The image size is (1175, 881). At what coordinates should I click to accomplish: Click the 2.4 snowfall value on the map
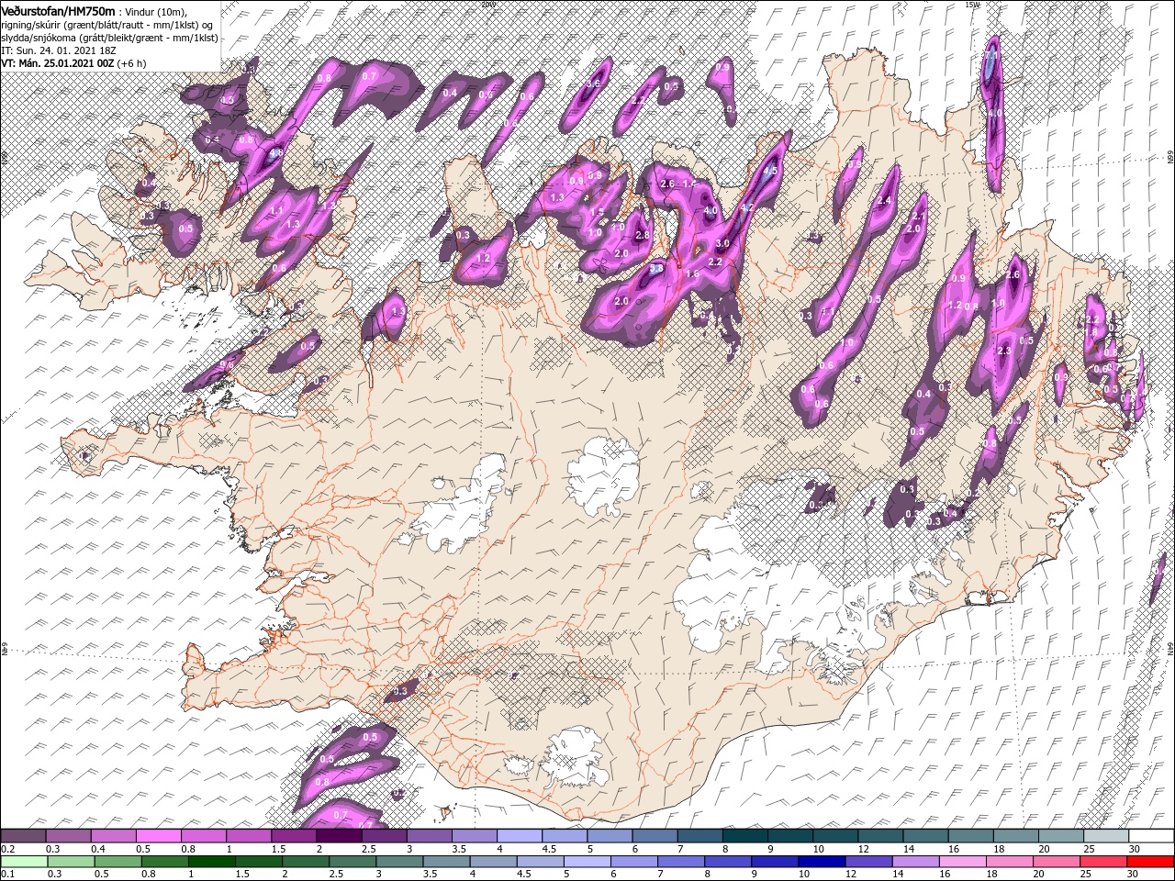[885, 200]
